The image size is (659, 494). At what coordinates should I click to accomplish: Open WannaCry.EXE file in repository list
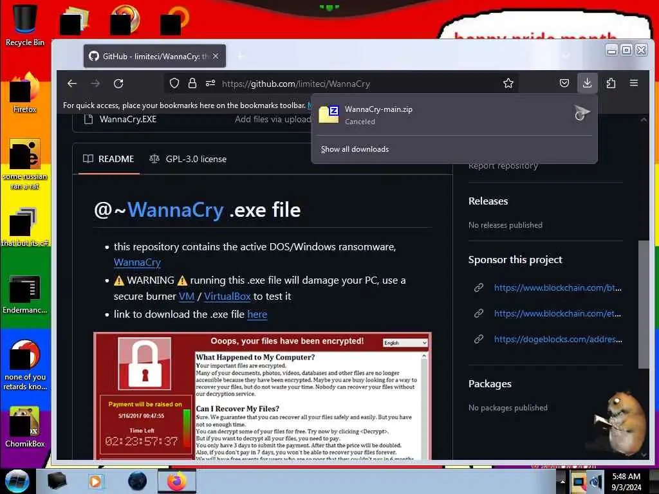[128, 119]
